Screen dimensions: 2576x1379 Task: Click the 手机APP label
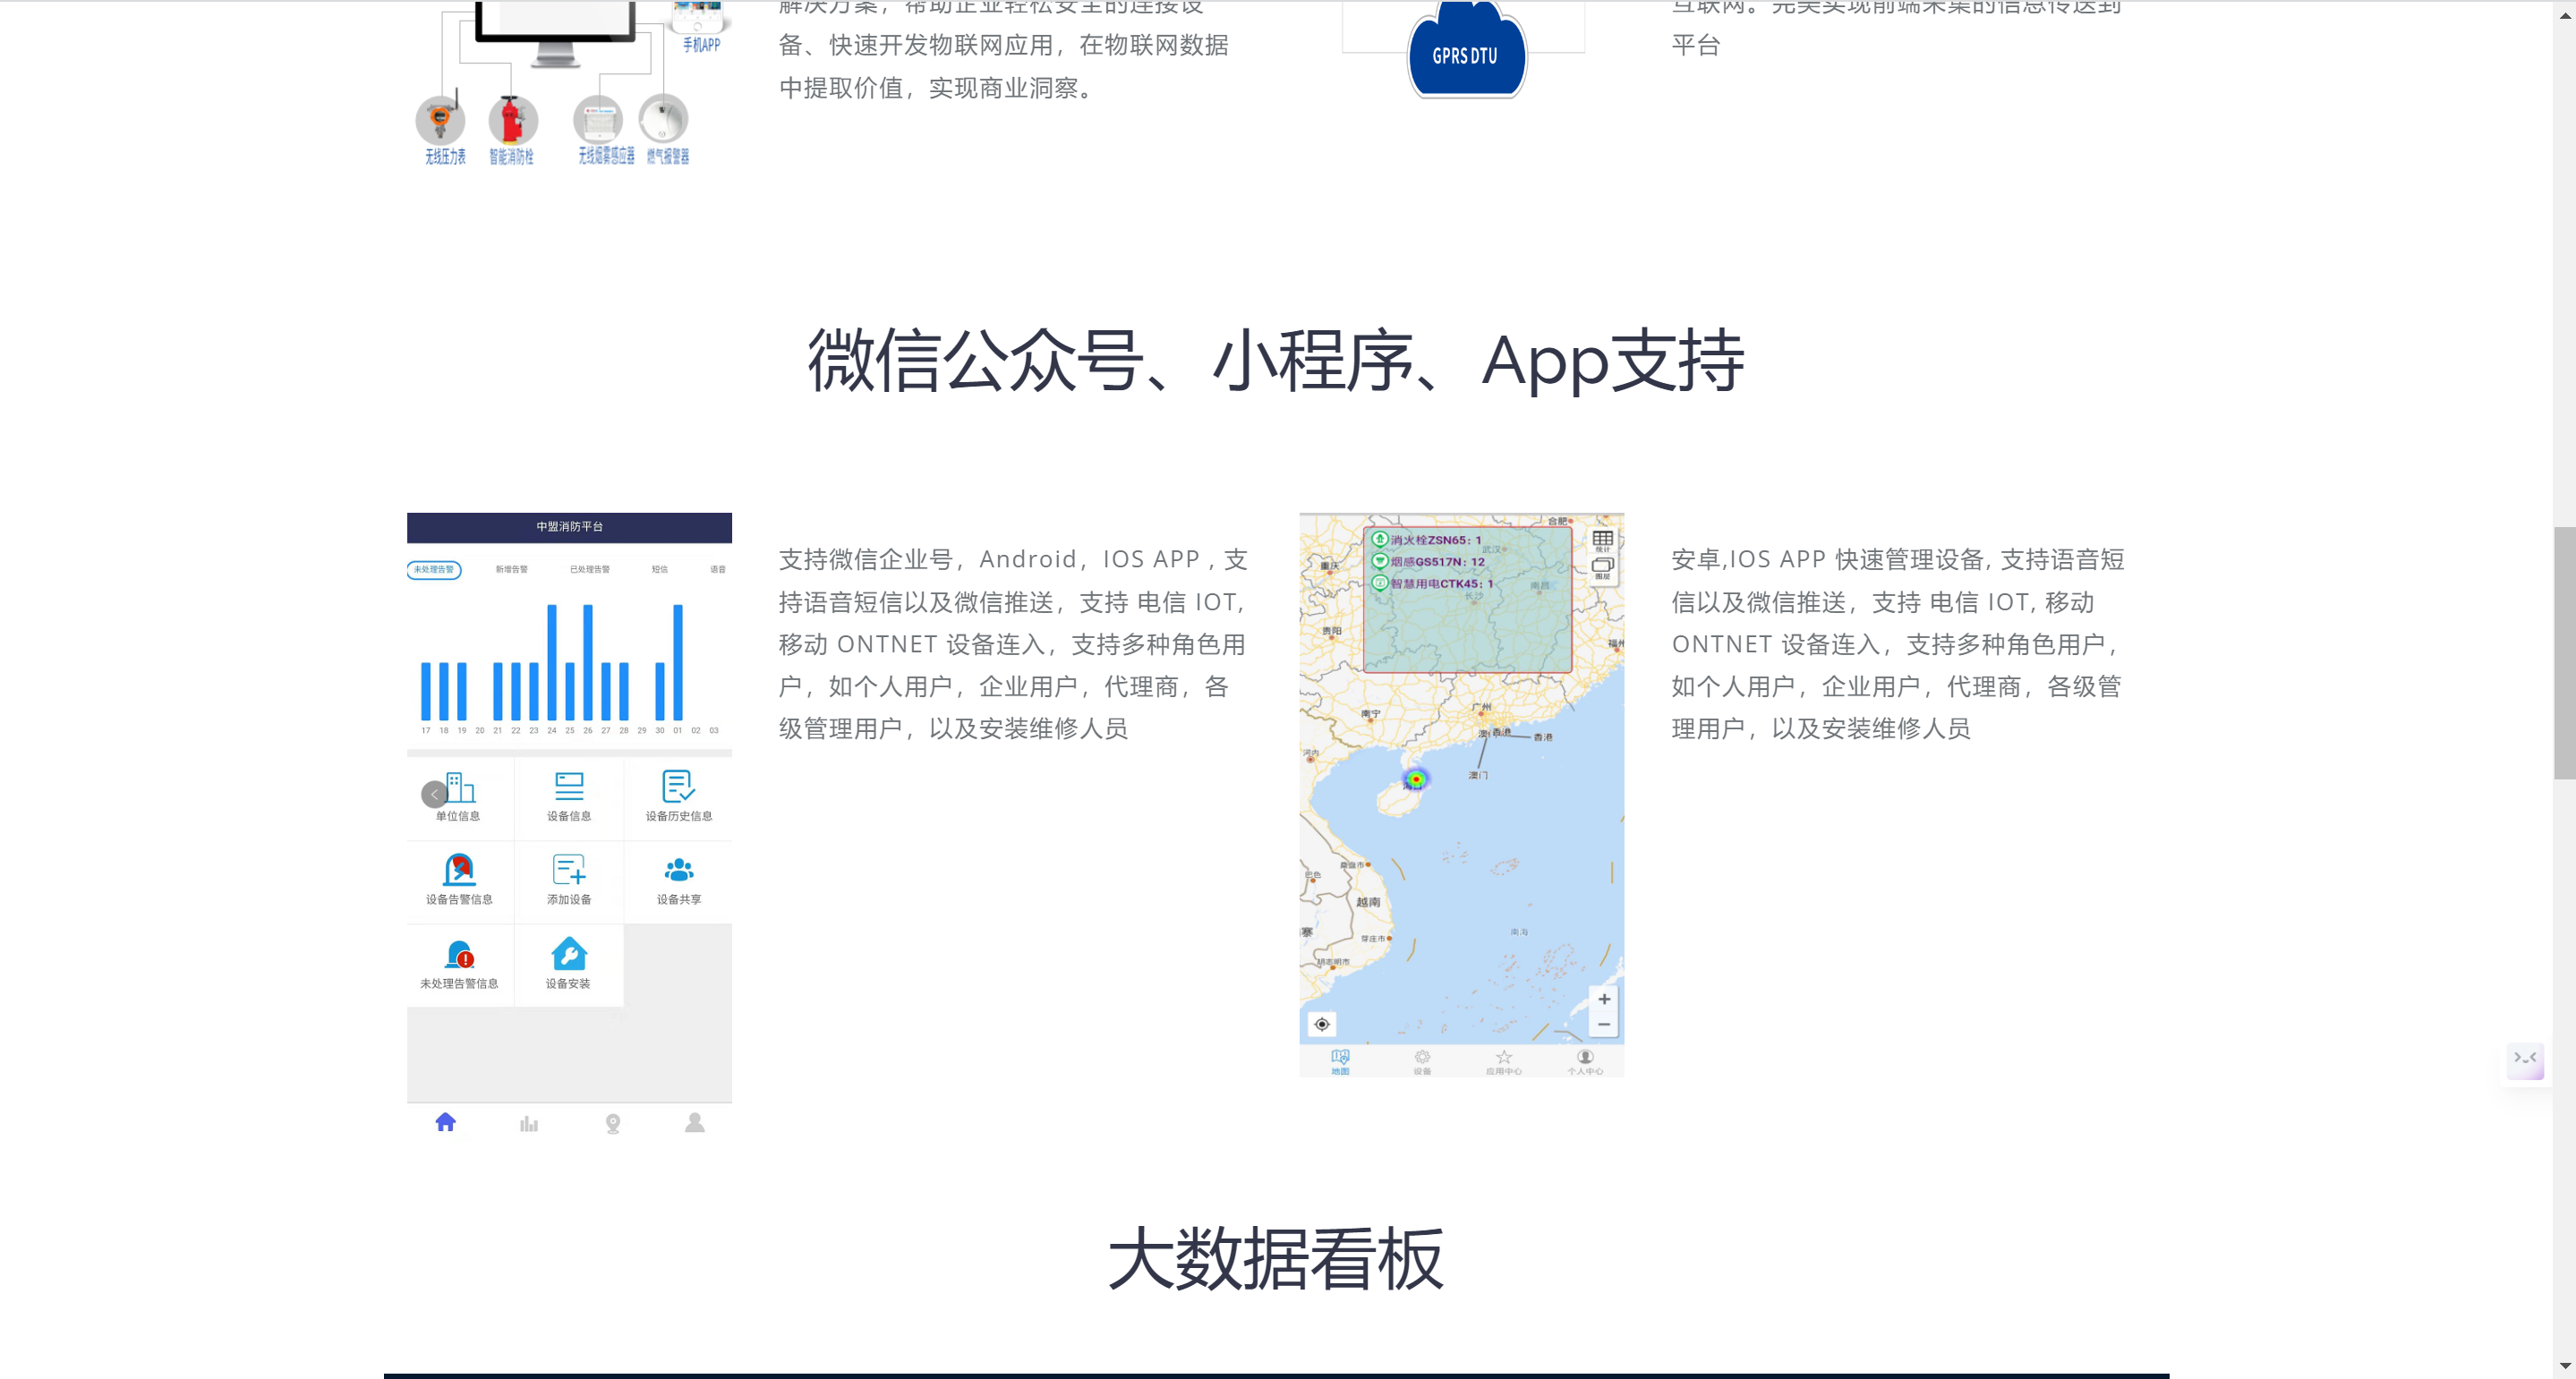[x=702, y=45]
